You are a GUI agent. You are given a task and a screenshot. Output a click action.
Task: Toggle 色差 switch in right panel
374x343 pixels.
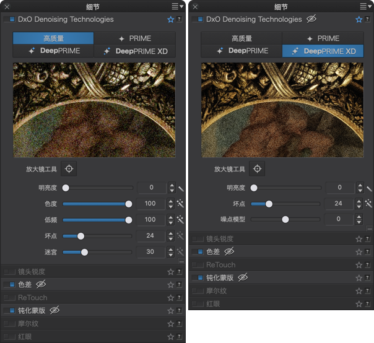(x=198, y=251)
